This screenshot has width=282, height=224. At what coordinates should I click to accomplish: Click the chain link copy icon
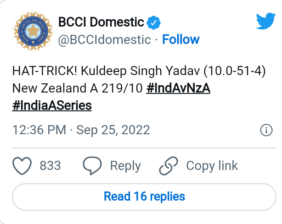tap(168, 165)
